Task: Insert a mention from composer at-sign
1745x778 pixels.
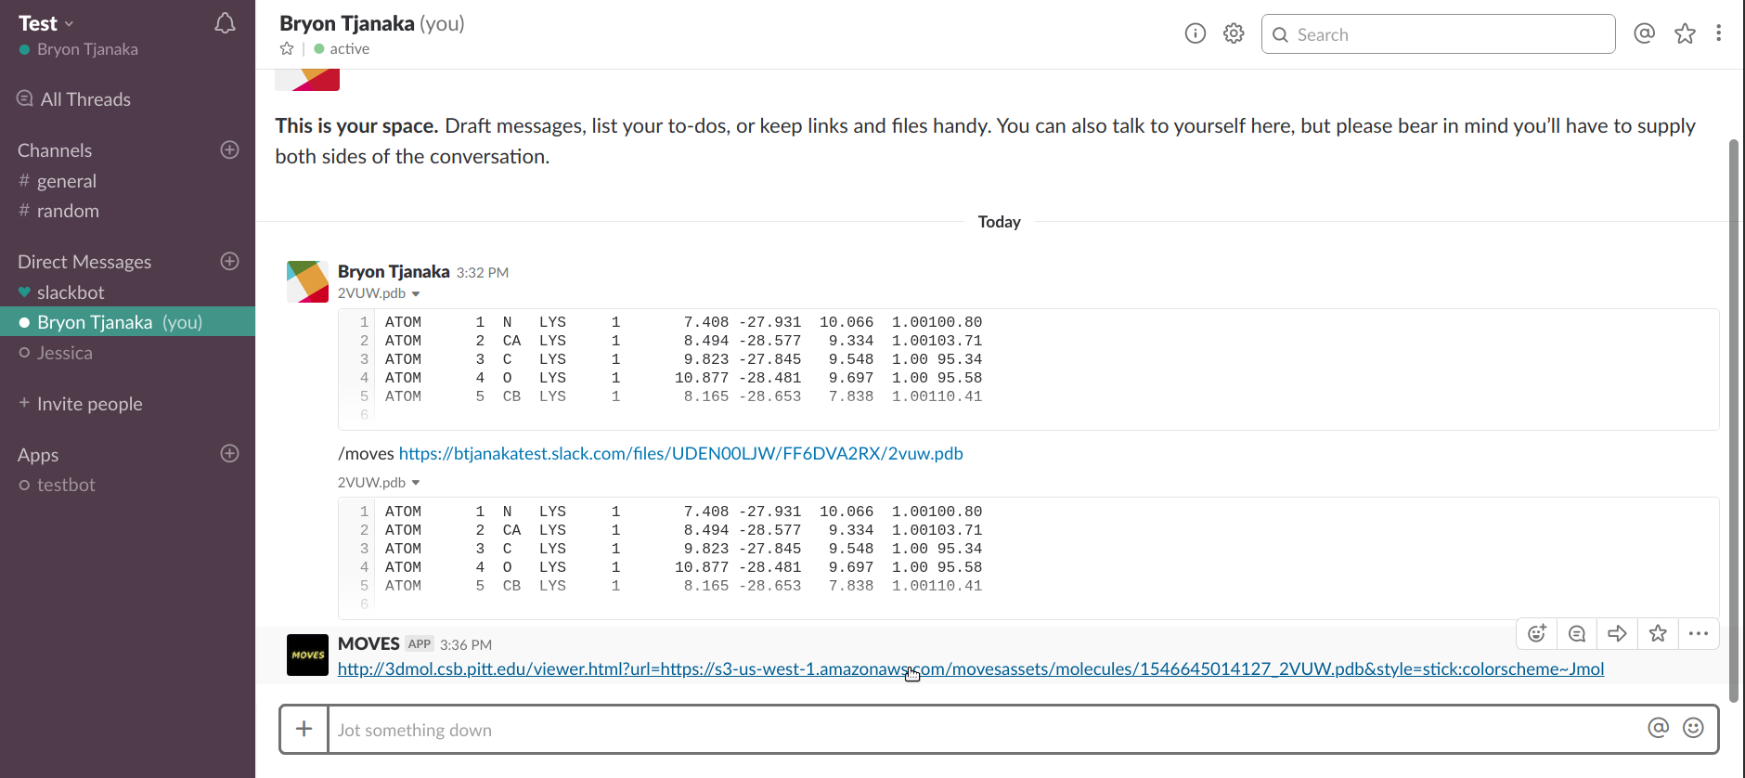Action: click(1659, 728)
